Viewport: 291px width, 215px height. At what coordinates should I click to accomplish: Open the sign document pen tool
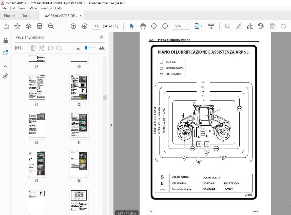click(x=250, y=26)
